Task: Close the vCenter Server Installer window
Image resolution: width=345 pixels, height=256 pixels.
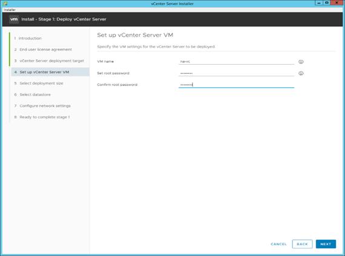Action: (337, 3)
